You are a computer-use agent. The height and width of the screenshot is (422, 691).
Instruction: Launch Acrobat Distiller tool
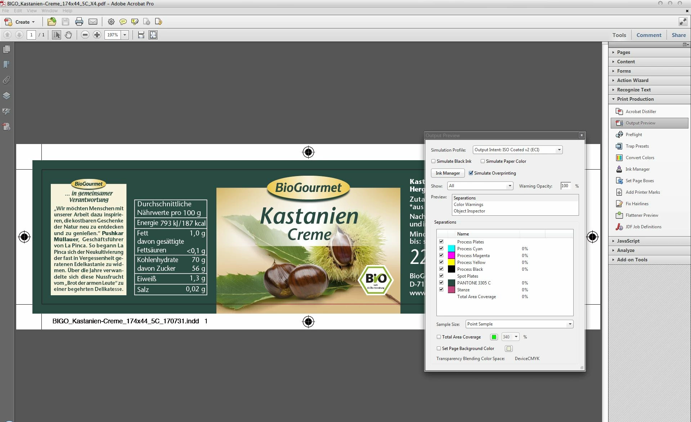(x=641, y=112)
